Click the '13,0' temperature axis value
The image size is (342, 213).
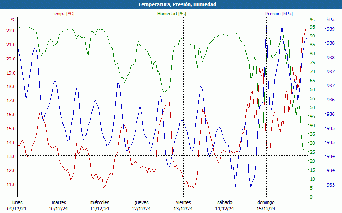tap(11, 156)
